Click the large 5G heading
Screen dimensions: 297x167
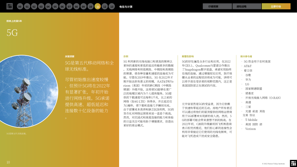12,33
